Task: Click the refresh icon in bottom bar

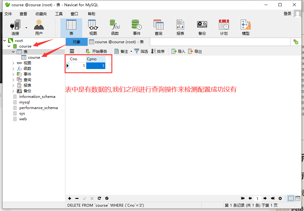Action: point(99,199)
